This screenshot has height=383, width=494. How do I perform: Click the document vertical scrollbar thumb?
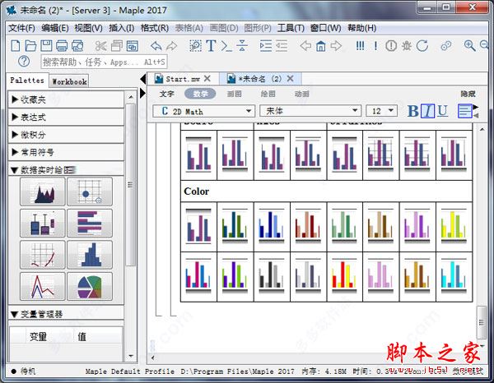click(x=482, y=323)
